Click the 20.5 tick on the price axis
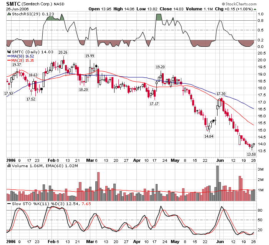The width and height of the screenshot is (269, 245). click(x=262, y=53)
